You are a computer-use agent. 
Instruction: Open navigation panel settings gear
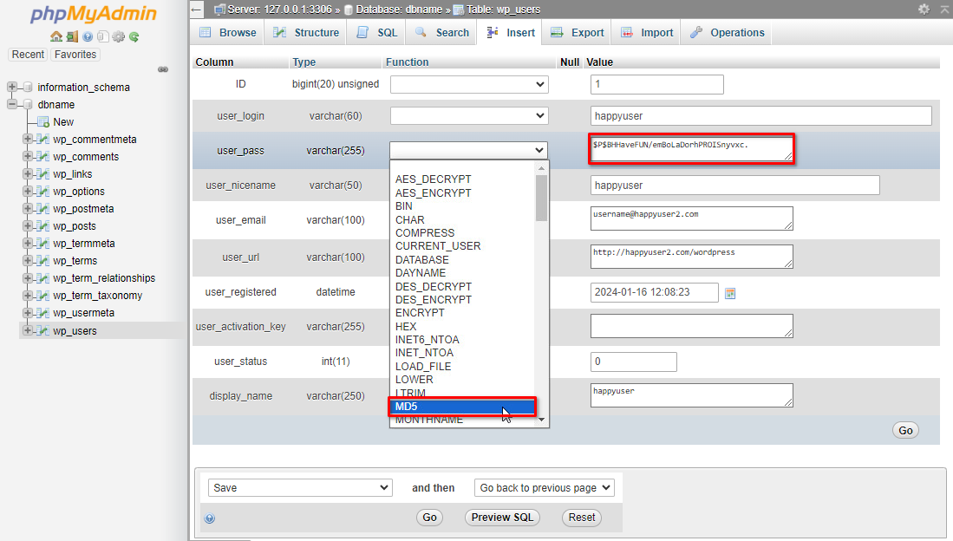point(119,36)
